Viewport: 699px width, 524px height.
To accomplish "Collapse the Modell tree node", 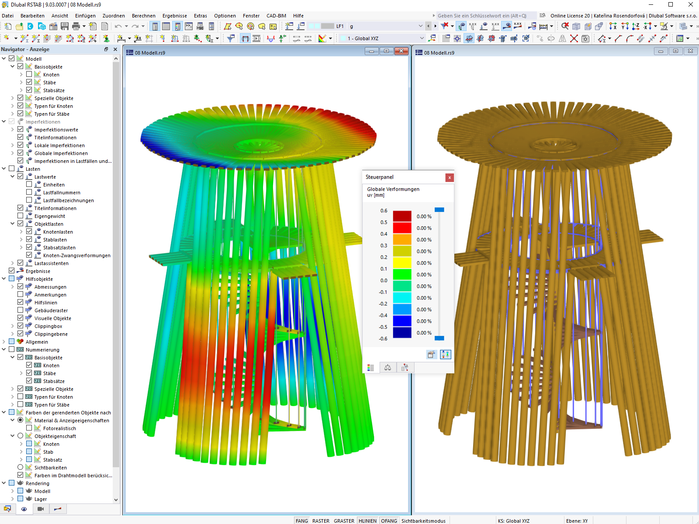I will (x=4, y=59).
